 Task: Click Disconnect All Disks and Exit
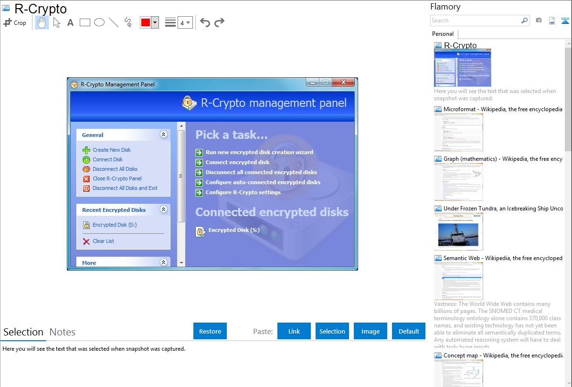tap(125, 188)
